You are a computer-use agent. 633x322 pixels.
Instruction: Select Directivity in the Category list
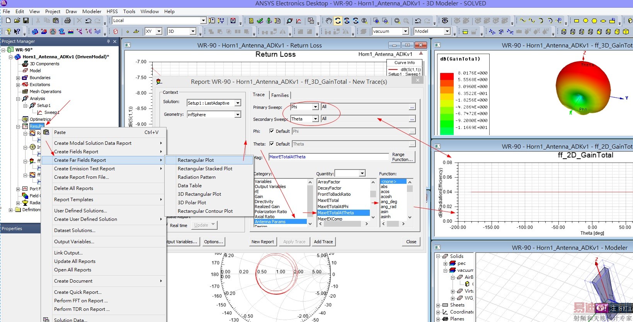[x=264, y=202]
